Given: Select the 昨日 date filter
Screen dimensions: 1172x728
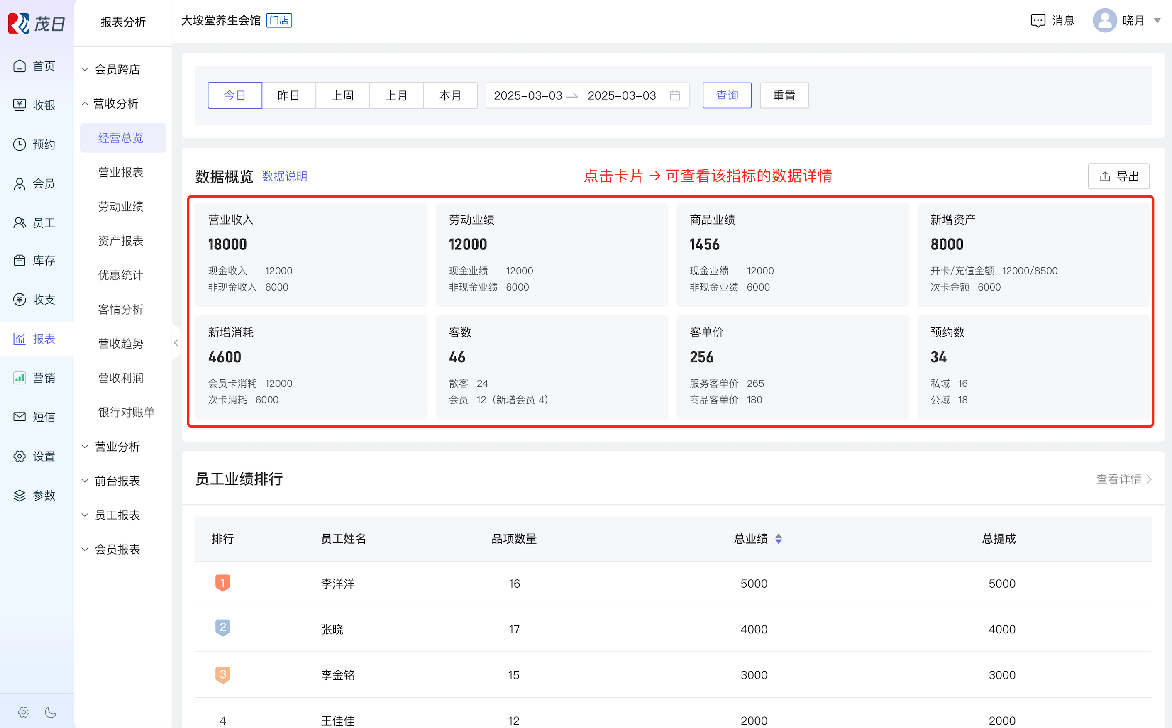Looking at the screenshot, I should click(289, 95).
